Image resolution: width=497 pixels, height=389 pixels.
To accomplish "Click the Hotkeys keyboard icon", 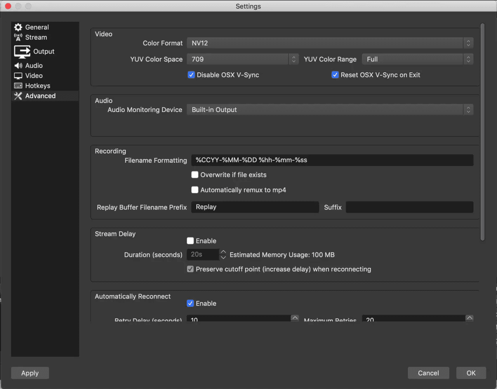I will tap(18, 85).
